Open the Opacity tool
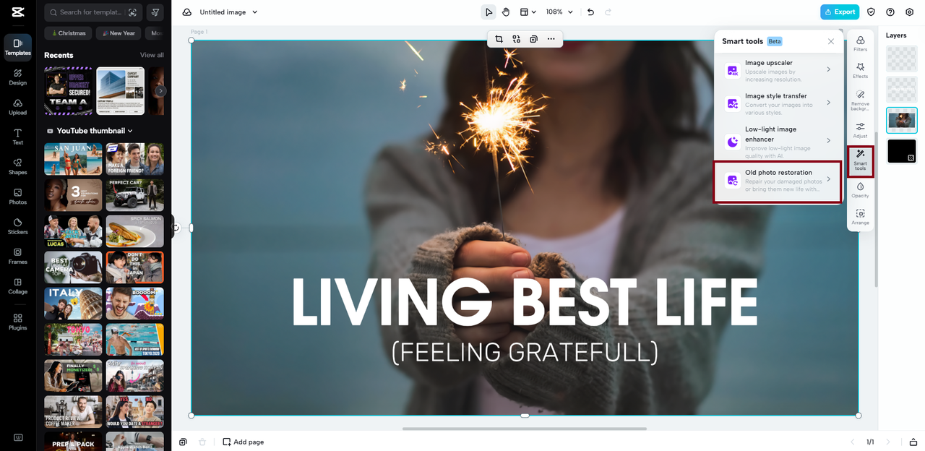This screenshot has width=925, height=451. tap(860, 190)
